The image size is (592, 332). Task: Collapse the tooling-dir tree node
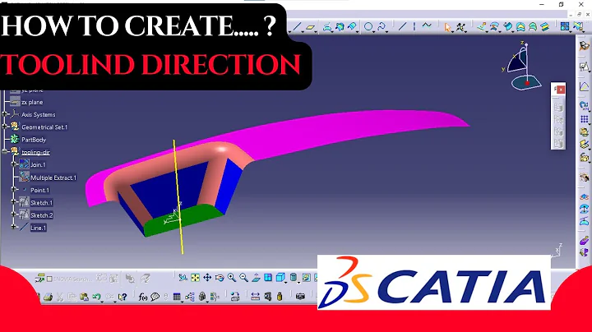pos(5,152)
